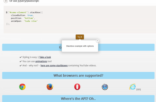Click the Firefox browser icon
Image resolution: width=156 pixels, height=102 pixels.
[x=50, y=87]
